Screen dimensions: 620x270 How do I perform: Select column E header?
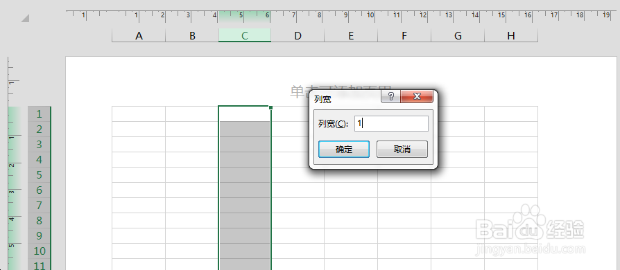pyautogui.click(x=351, y=35)
